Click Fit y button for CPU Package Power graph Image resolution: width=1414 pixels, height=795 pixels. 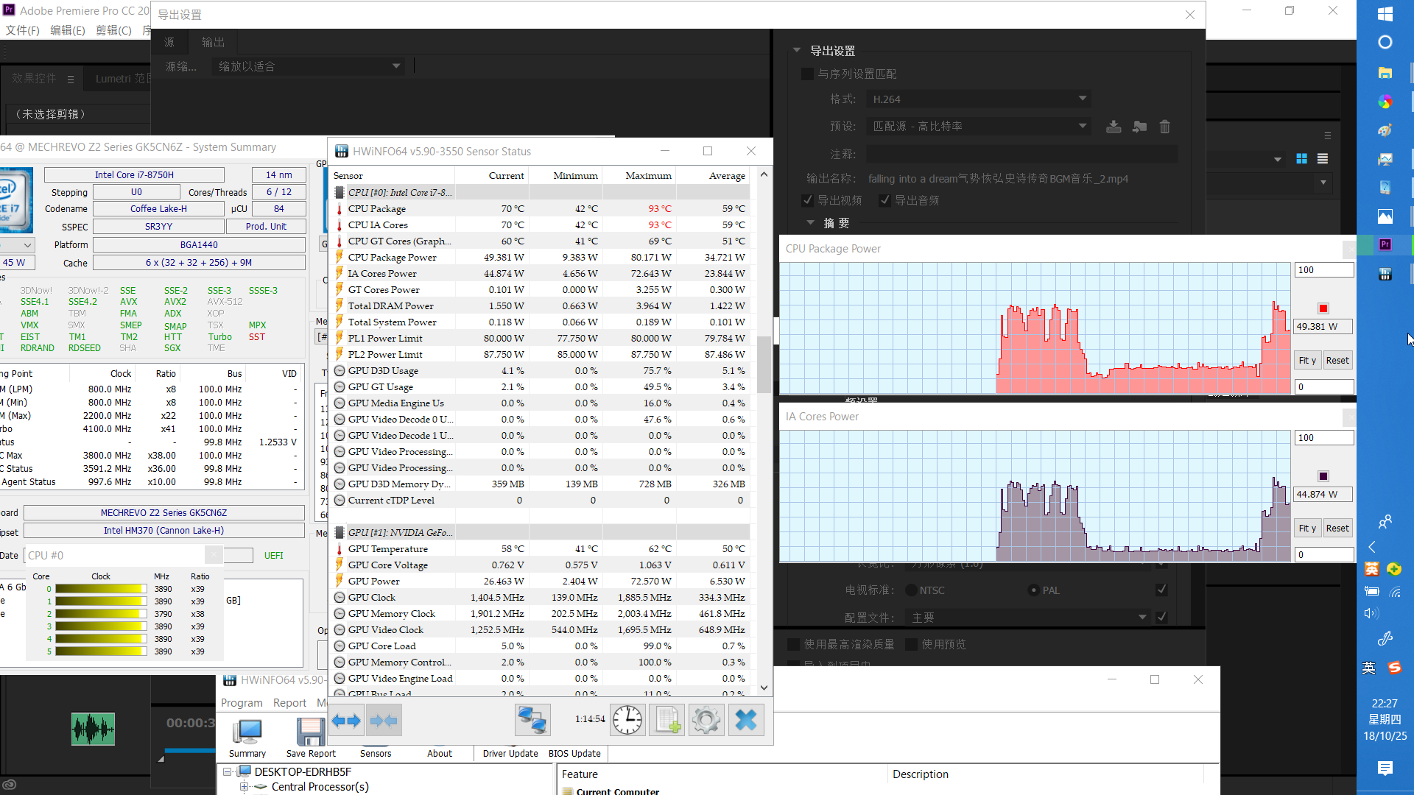click(1307, 361)
